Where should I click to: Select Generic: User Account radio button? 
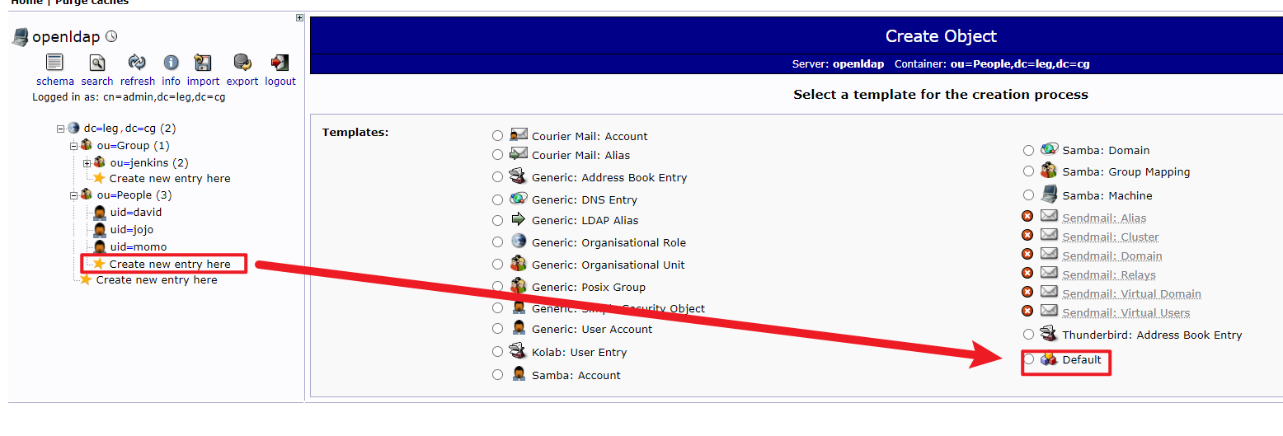[x=497, y=329]
